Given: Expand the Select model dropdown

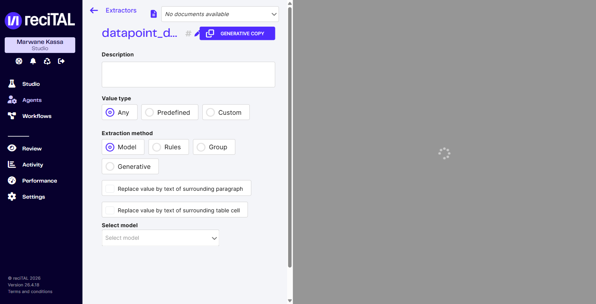Looking at the screenshot, I should (160, 238).
